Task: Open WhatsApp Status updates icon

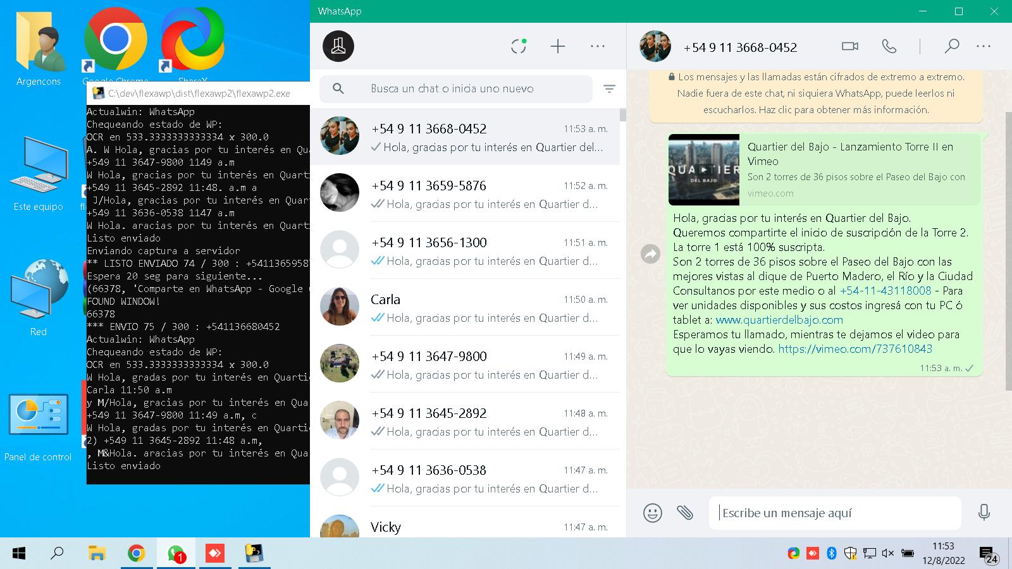Action: [519, 46]
